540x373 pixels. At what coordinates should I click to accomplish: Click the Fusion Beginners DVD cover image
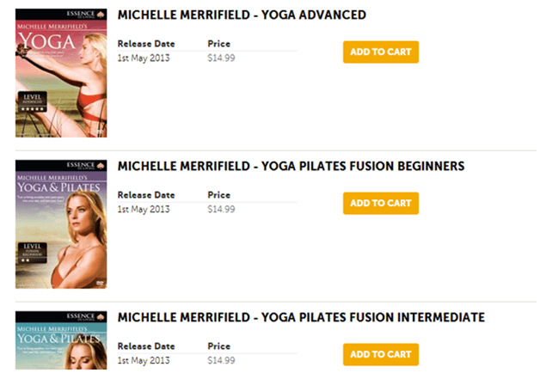61,223
